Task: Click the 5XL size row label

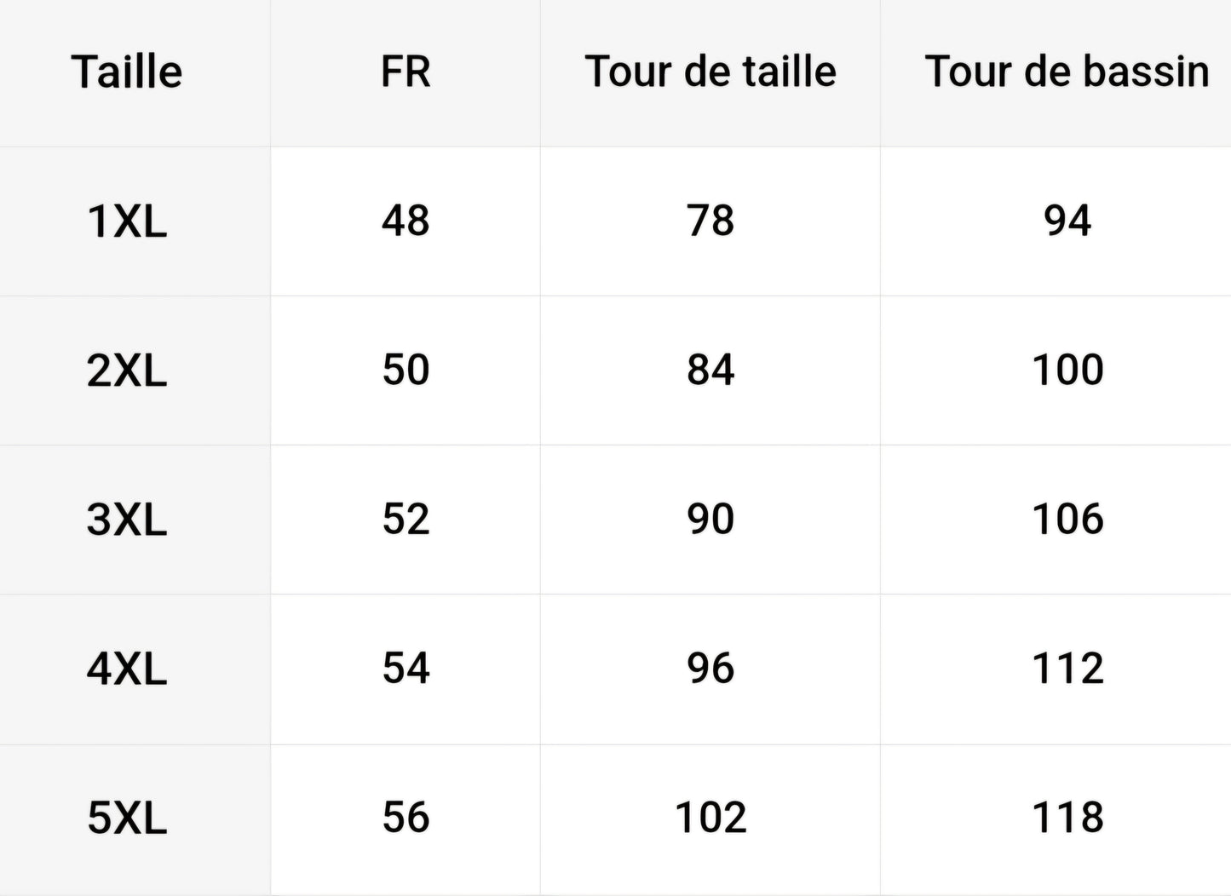Action: [x=127, y=818]
